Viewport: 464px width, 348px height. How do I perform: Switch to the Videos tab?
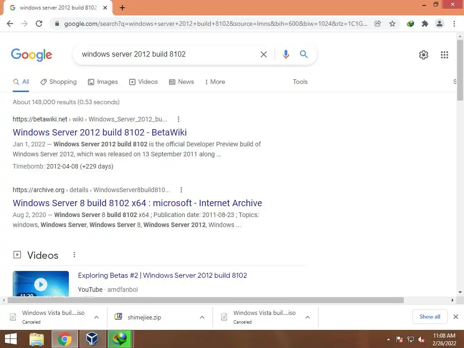[x=144, y=82]
